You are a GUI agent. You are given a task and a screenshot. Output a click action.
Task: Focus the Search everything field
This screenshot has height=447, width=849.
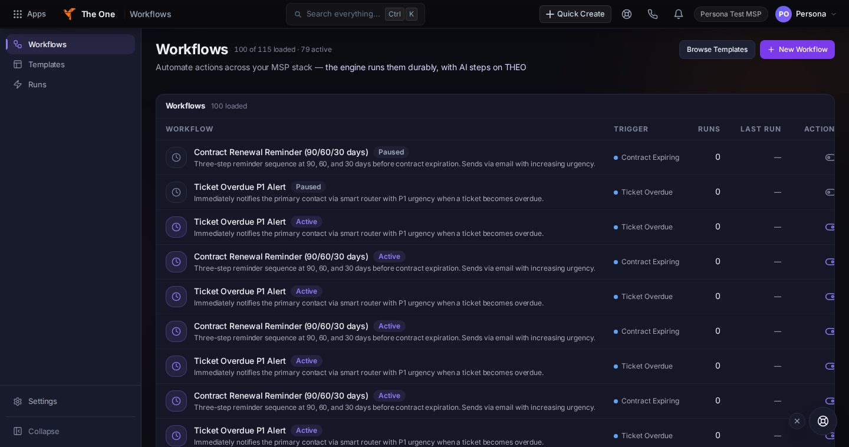coord(356,14)
